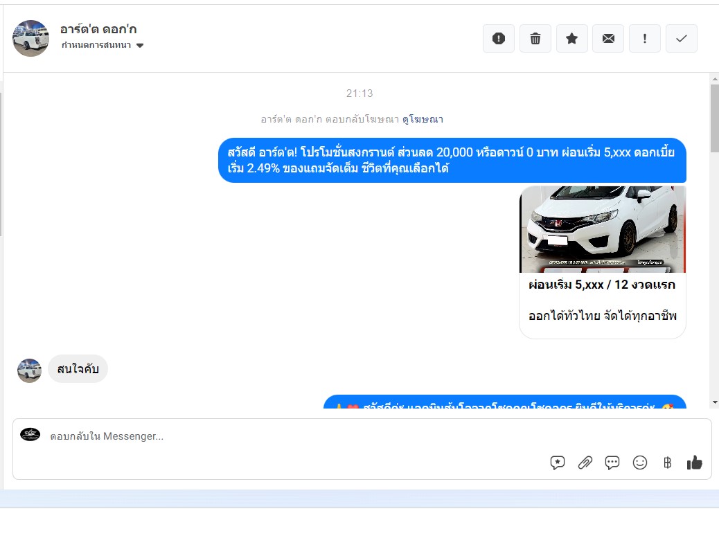Select the สนใจคับ message bubble
The height and width of the screenshot is (538, 719).
[78, 369]
